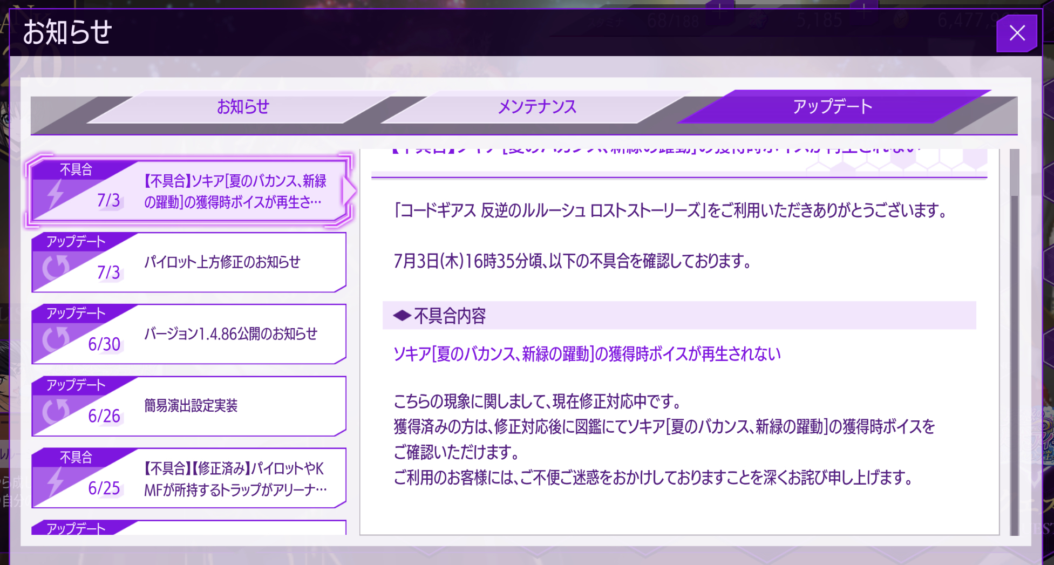Open パイロット上方修正のお知らせ entry
Screen dimensions: 1054x565
coord(189,262)
